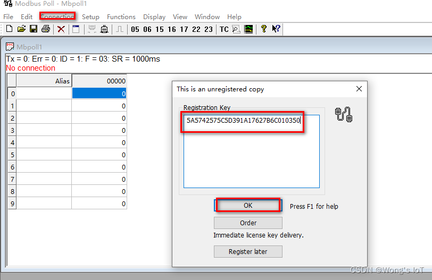Click the context help arrow icon
Image resolution: width=432 pixels, height=280 pixels.
276,29
